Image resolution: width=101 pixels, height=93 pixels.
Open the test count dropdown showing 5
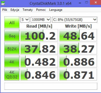(x=25, y=20)
